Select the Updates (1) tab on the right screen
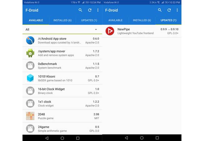Viewport: 203px width, 141px height. point(168,20)
